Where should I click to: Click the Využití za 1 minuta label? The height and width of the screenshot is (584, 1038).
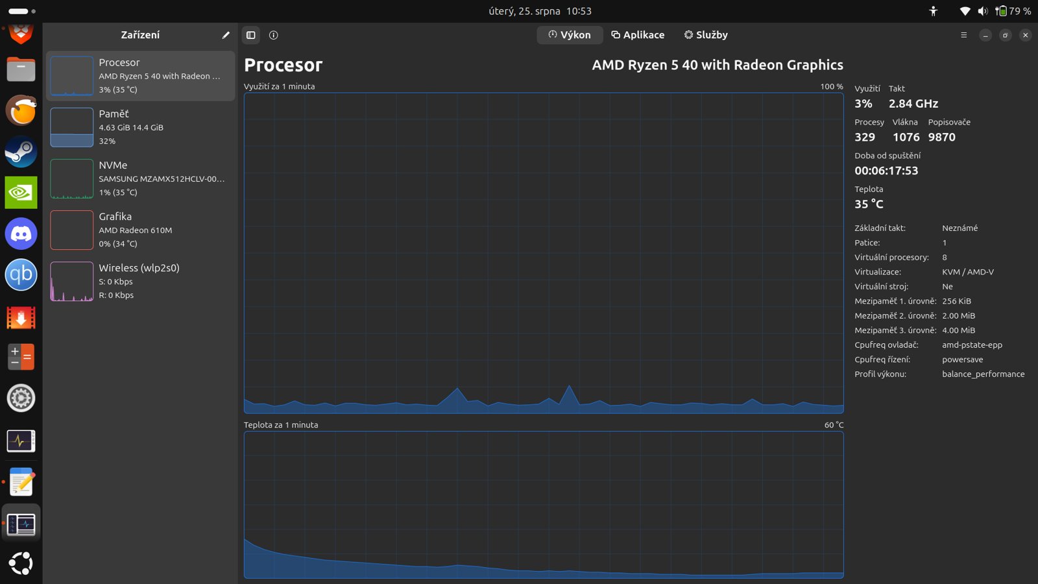tap(280, 86)
